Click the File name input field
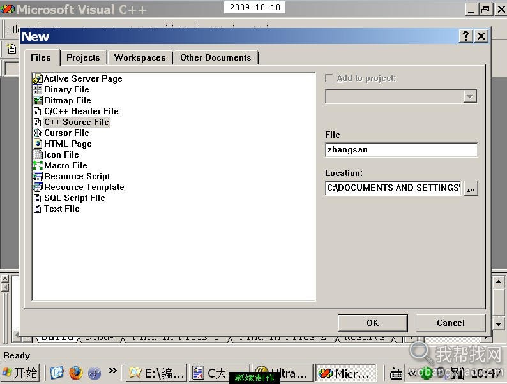 click(401, 150)
